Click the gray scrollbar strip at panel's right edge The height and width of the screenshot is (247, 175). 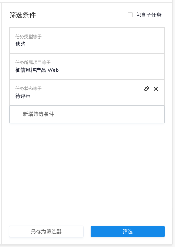174,123
